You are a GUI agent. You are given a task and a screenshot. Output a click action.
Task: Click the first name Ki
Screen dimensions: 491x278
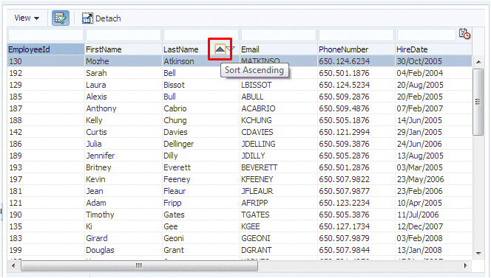pyautogui.click(x=89, y=226)
